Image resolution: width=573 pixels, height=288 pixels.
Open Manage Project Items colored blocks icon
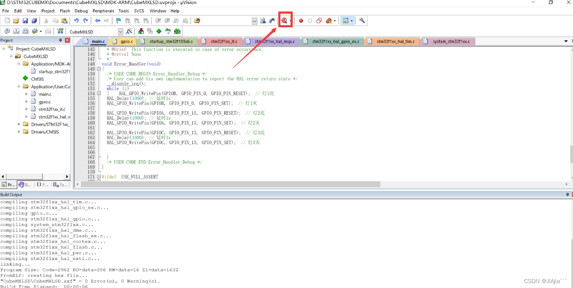click(141, 31)
